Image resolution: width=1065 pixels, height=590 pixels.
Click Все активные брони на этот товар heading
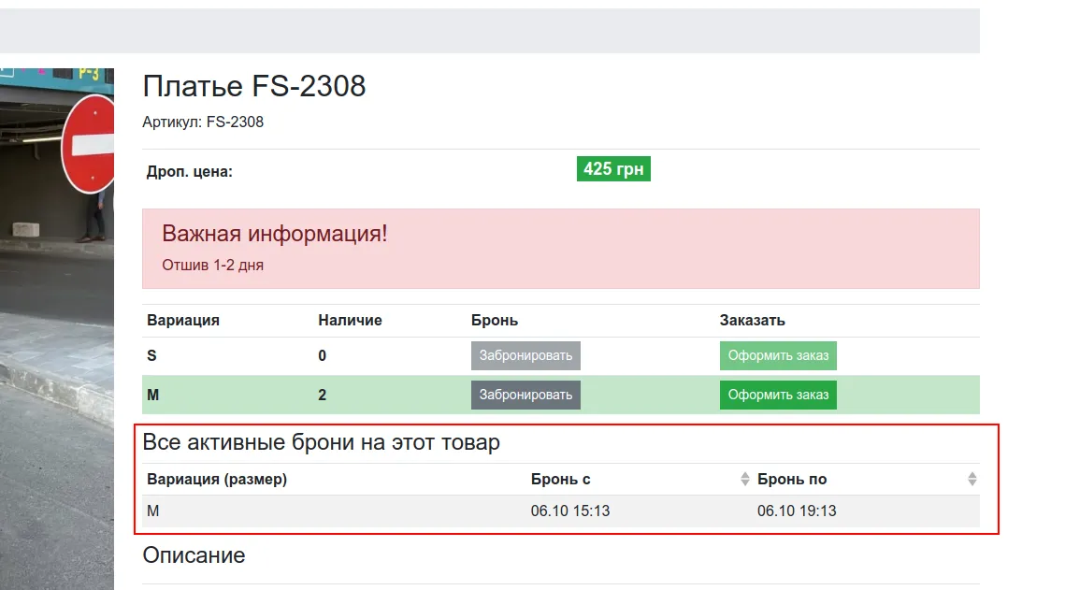322,442
